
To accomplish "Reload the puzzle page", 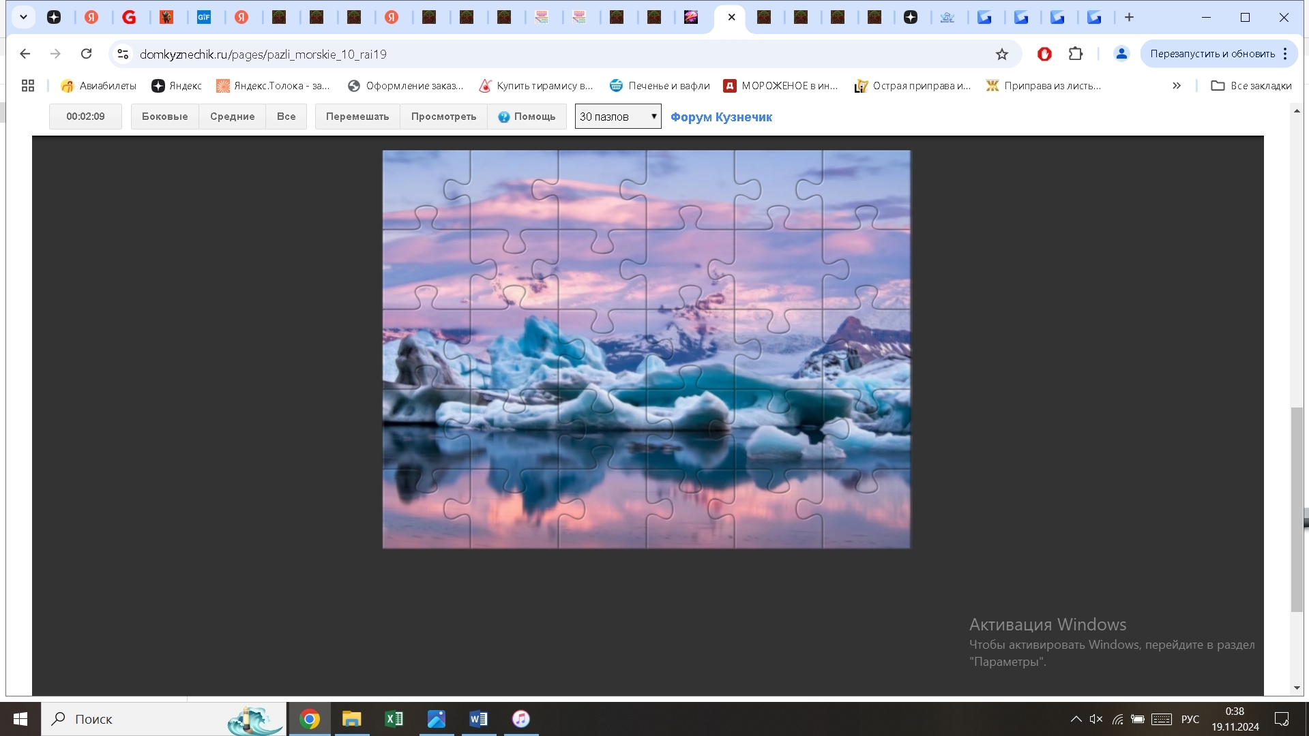I will 86,54.
